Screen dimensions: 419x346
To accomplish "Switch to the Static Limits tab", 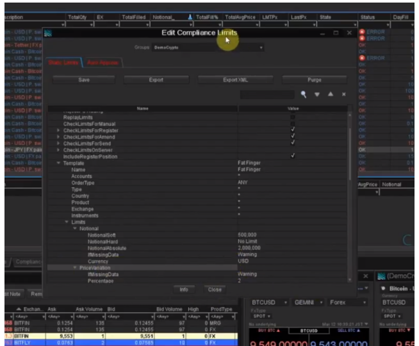I will (x=63, y=63).
